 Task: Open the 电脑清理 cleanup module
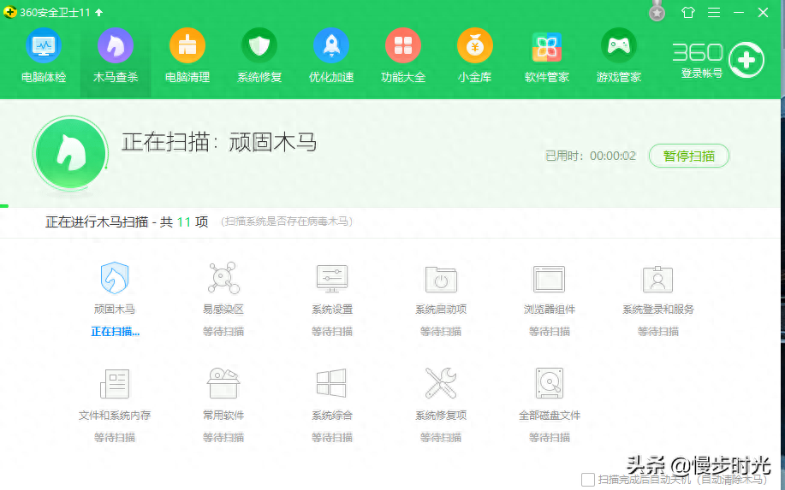(x=187, y=56)
